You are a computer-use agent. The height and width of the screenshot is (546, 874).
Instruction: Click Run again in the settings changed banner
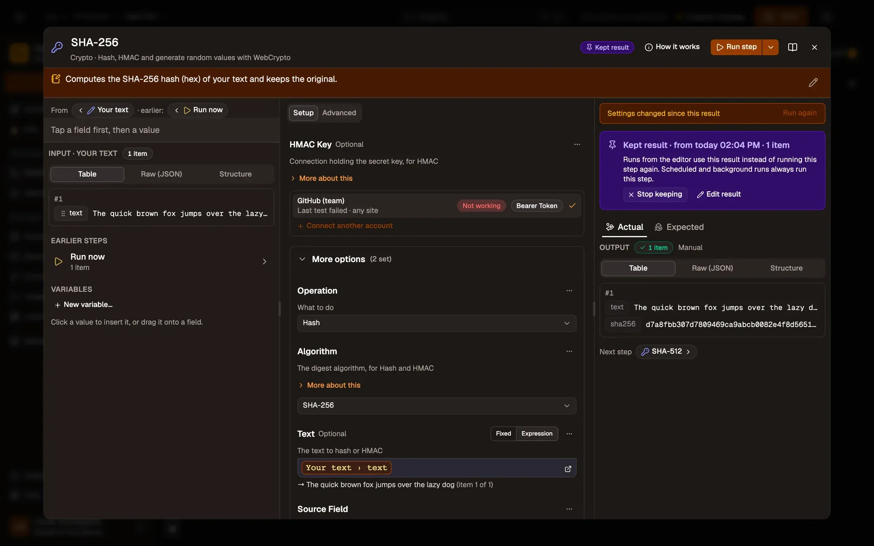(799, 113)
